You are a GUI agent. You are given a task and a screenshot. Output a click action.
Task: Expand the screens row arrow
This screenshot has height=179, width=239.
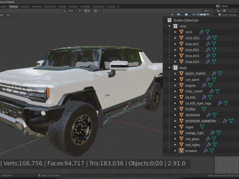175,151
